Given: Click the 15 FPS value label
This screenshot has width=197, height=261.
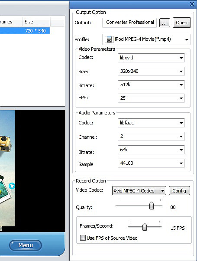Looking at the screenshot, I should click(178, 228).
